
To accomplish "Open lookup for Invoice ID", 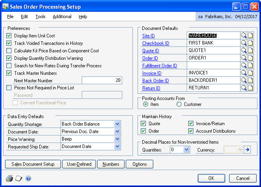I will pyautogui.click(x=244, y=73).
